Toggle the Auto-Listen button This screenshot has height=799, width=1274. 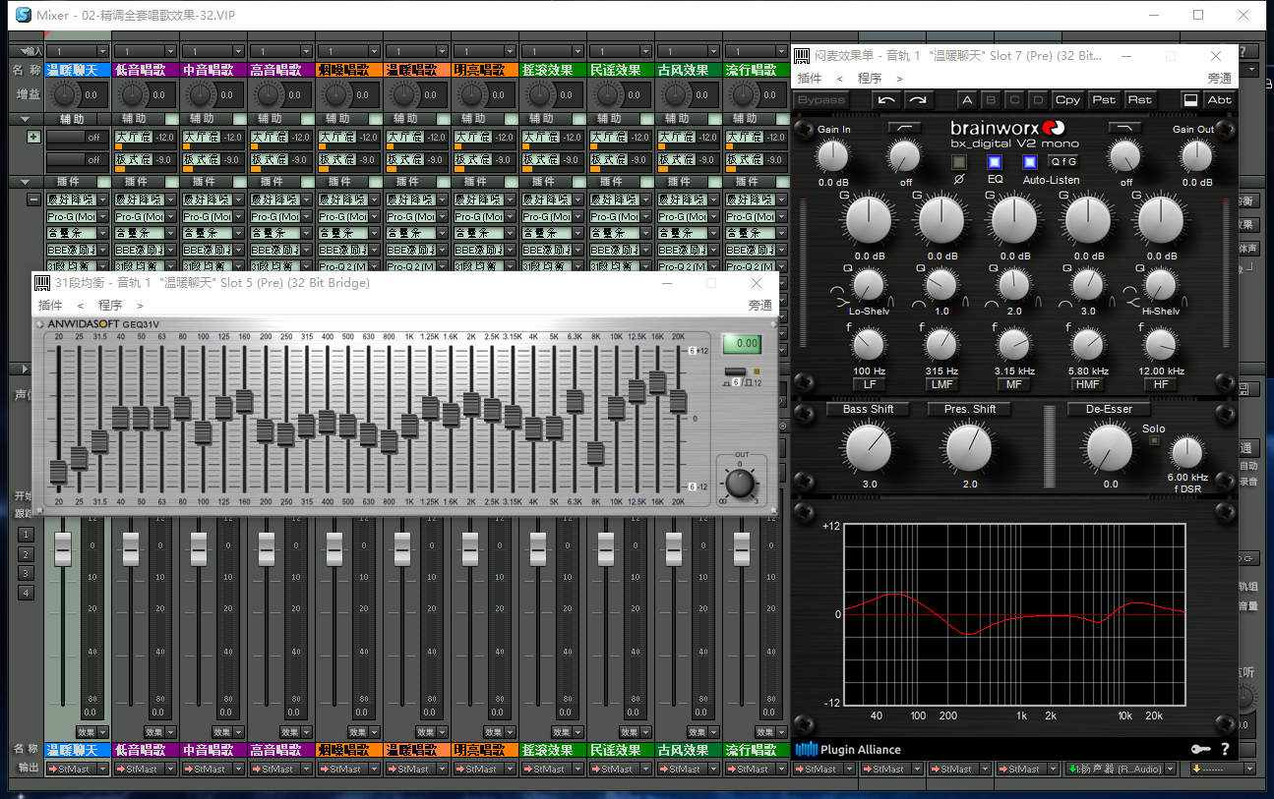(x=1030, y=162)
